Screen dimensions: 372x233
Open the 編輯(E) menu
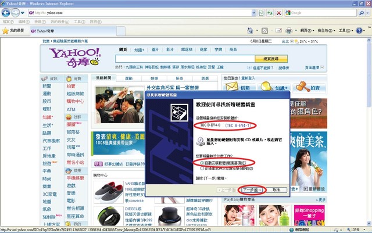pyautogui.click(x=24, y=22)
